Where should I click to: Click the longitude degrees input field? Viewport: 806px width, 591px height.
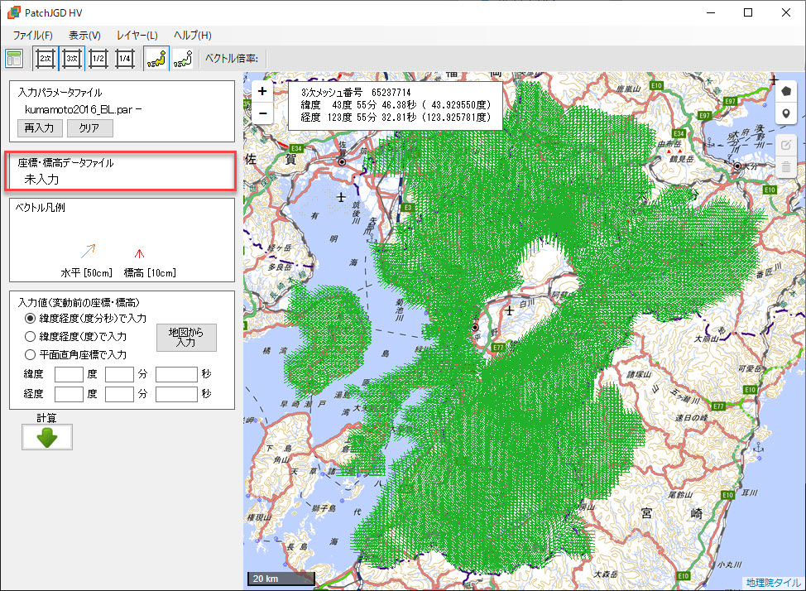[x=69, y=394]
